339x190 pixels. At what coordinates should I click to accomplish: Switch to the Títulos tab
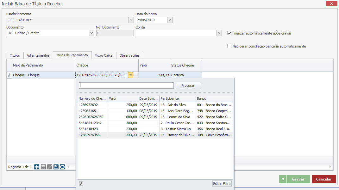pyautogui.click(x=15, y=55)
